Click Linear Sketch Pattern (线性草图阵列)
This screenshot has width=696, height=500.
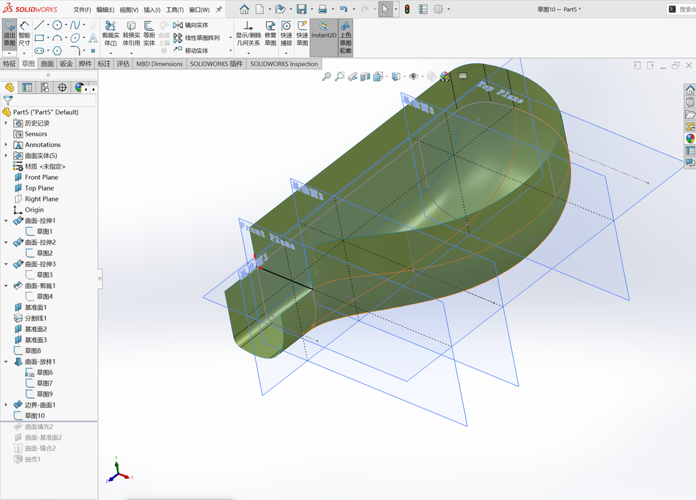click(x=196, y=38)
